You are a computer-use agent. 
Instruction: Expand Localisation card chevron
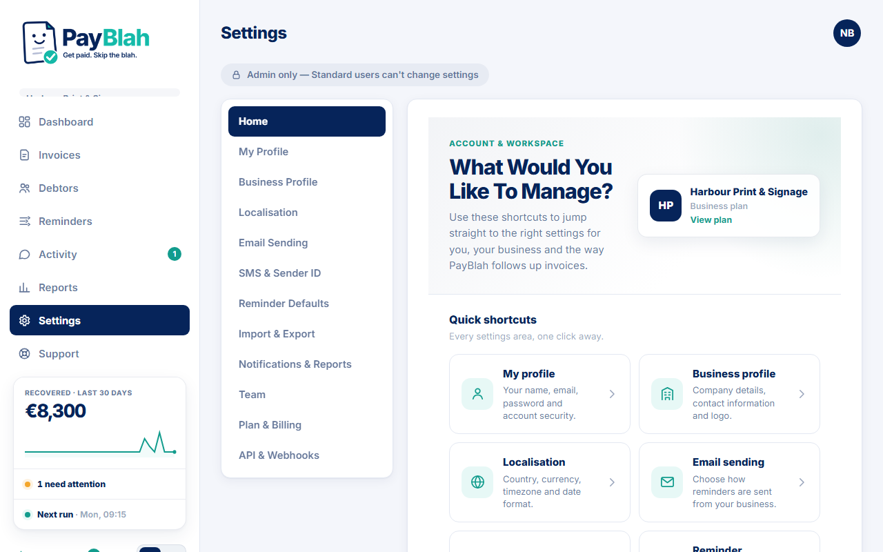pos(612,482)
